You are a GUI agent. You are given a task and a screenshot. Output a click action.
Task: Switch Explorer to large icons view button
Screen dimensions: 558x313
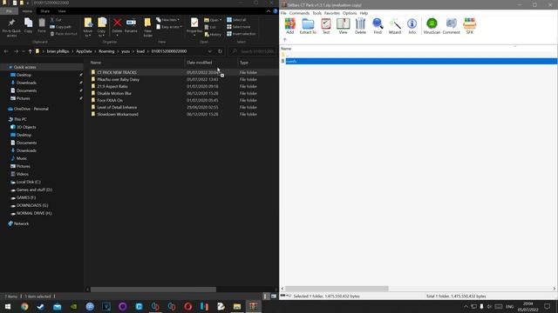[274, 296]
